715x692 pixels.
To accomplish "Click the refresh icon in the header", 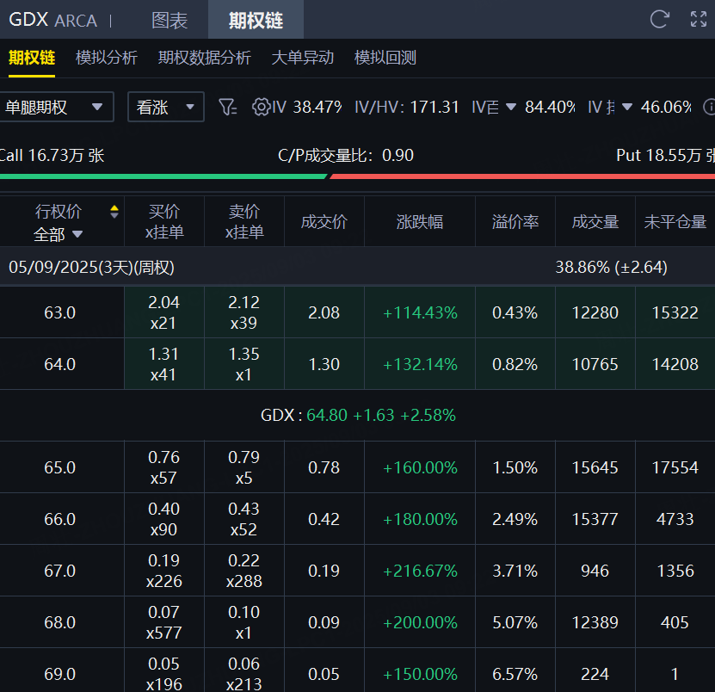I will [660, 19].
